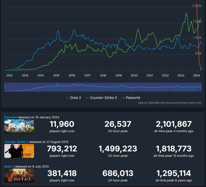The width and height of the screenshot is (206, 187).
Task: Click the 2016 label inside the range navigator
Action: (x=75, y=90)
